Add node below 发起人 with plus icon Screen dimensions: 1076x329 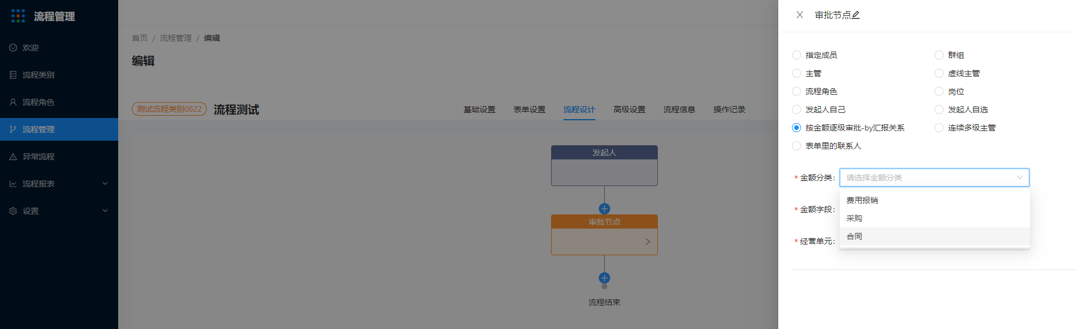[604, 209]
